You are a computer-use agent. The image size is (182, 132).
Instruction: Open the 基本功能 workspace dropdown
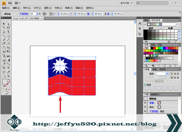126,3
